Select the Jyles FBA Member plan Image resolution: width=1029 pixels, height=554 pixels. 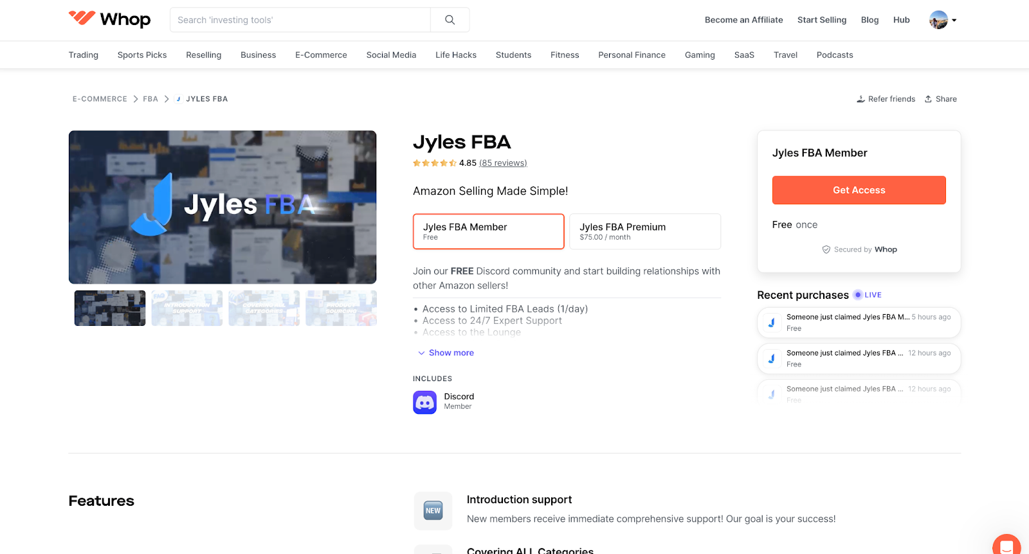coord(489,231)
